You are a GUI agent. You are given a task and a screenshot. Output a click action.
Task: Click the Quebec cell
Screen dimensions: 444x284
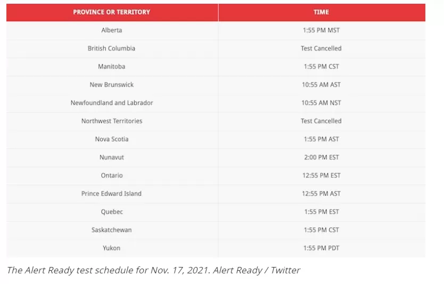point(112,212)
